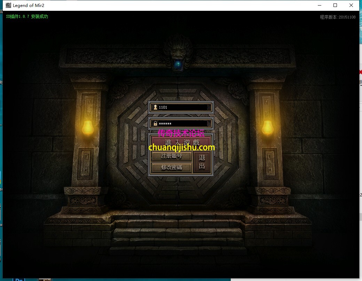Click the Legend of Mir2 title bar icon
The height and width of the screenshot is (281, 362).
point(8,5)
